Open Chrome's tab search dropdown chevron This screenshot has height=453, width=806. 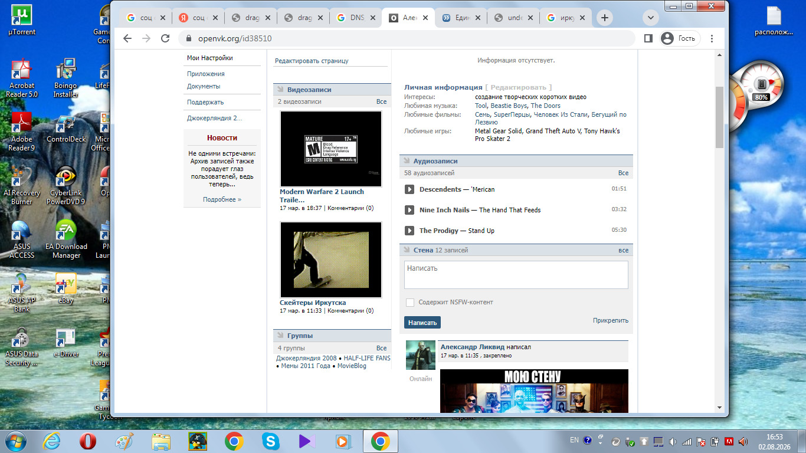tap(651, 18)
